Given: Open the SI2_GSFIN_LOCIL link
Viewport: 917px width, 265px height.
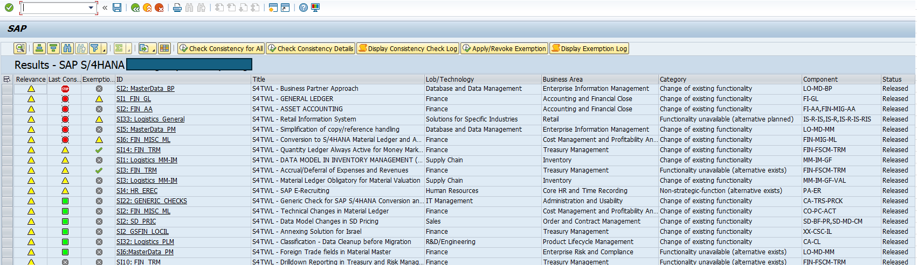Looking at the screenshot, I should coord(142,232).
